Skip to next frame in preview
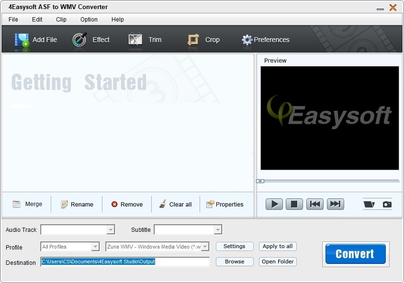This screenshot has height=283, width=404. click(x=335, y=204)
